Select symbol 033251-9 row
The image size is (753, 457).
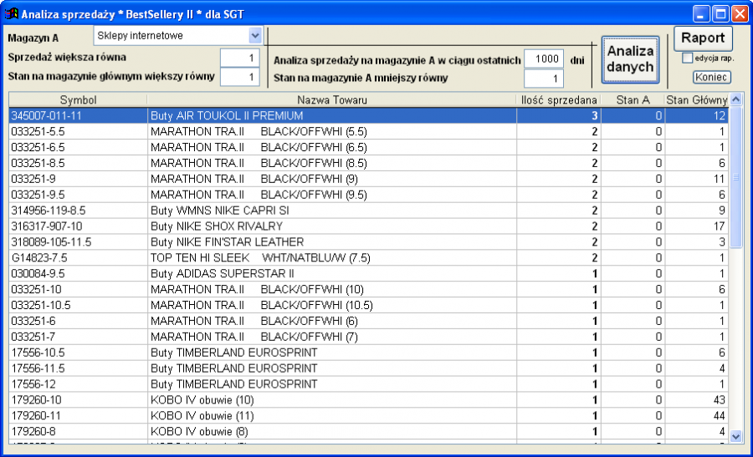point(368,179)
